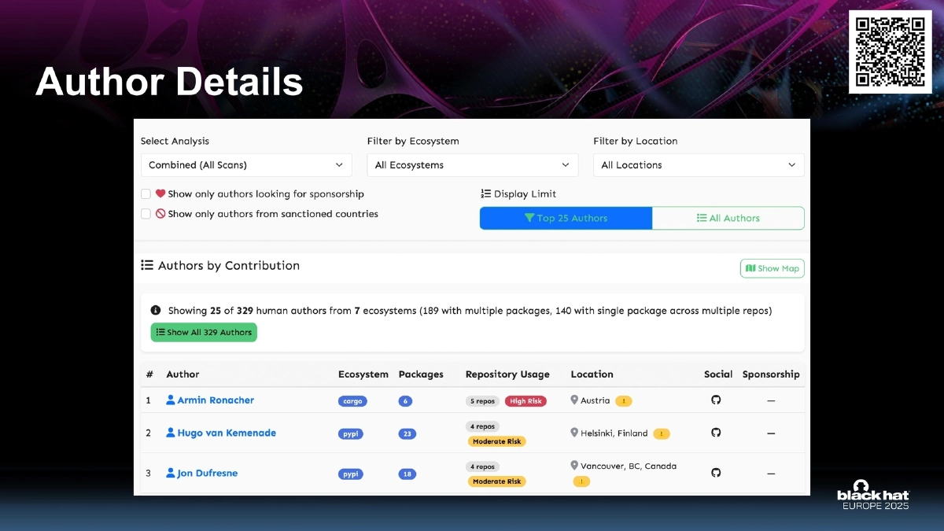This screenshot has width=944, height=531.
Task: Expand the Filter by Ecosystem dropdown
Action: pyautogui.click(x=472, y=165)
